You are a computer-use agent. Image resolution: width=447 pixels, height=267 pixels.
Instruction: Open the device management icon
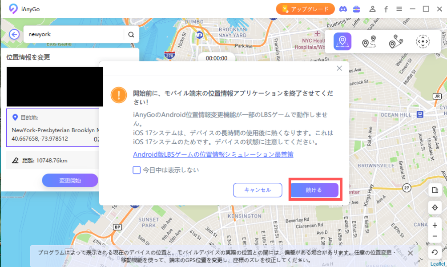[x=435, y=190]
